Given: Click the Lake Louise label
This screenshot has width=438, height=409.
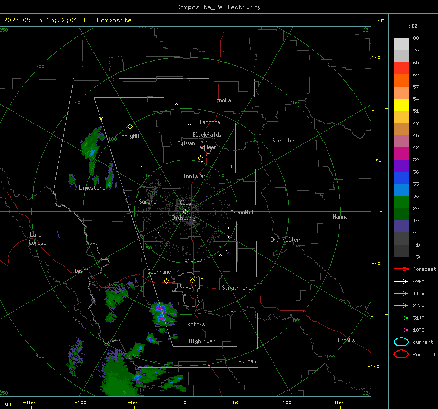Looking at the screenshot, I should pos(37,239).
